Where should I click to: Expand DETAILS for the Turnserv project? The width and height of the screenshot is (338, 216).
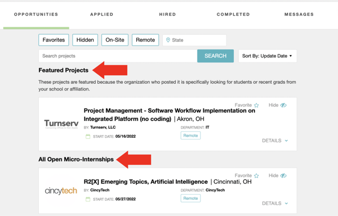tap(275, 141)
